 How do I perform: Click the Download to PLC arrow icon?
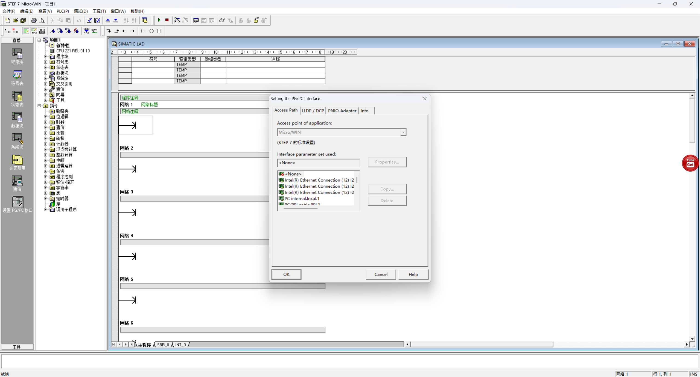[116, 20]
